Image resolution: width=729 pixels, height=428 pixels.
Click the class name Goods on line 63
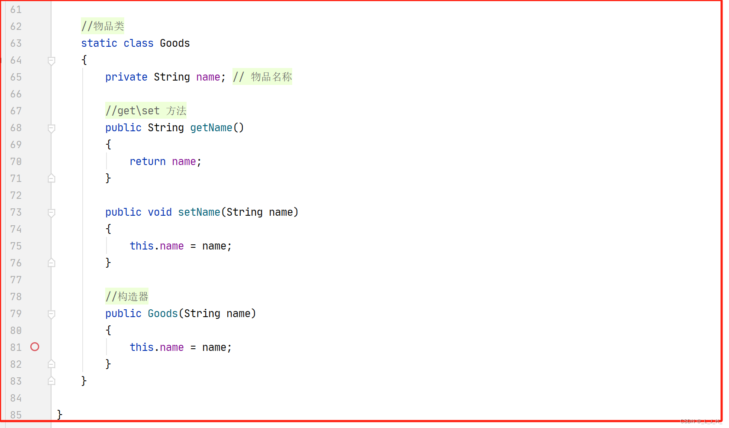tap(175, 43)
